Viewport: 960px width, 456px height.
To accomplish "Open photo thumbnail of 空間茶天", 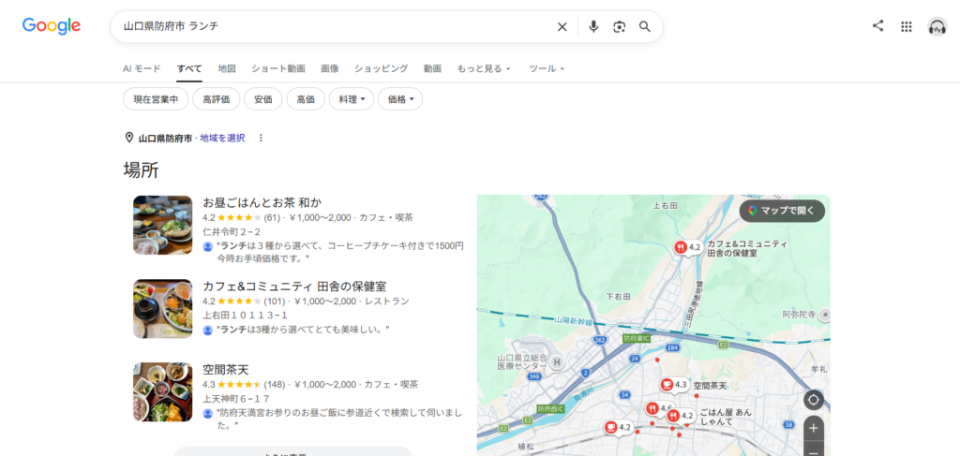I will coord(163,391).
